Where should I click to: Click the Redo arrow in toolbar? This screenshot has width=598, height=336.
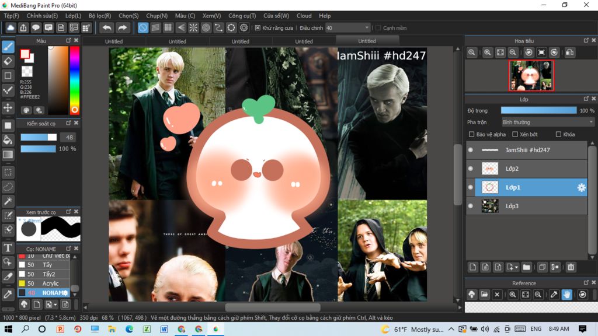(x=122, y=28)
